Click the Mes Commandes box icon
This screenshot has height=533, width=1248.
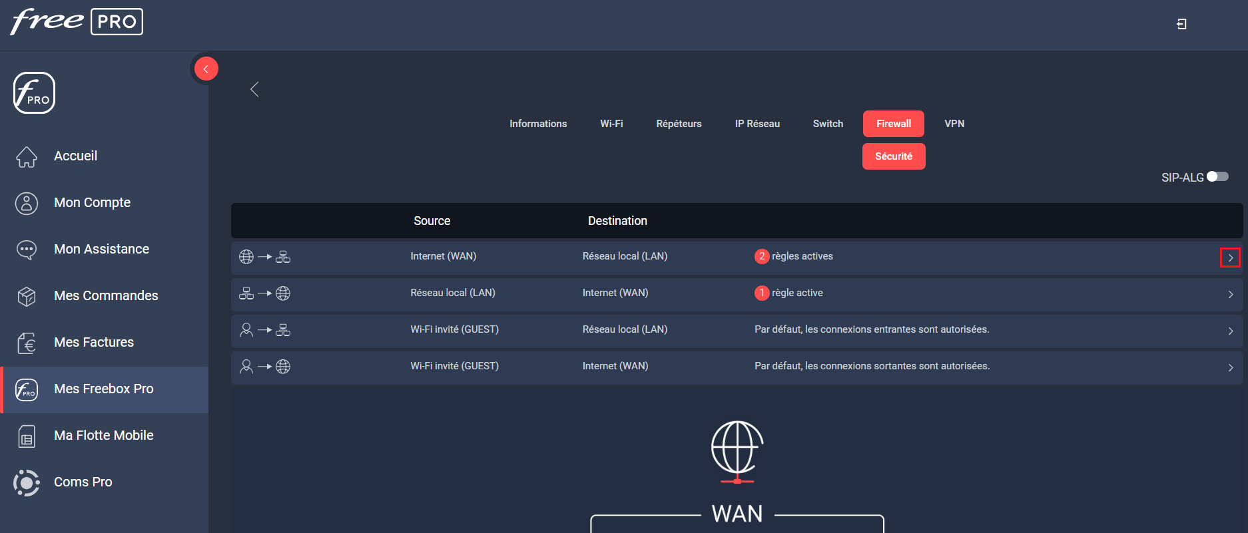27,296
